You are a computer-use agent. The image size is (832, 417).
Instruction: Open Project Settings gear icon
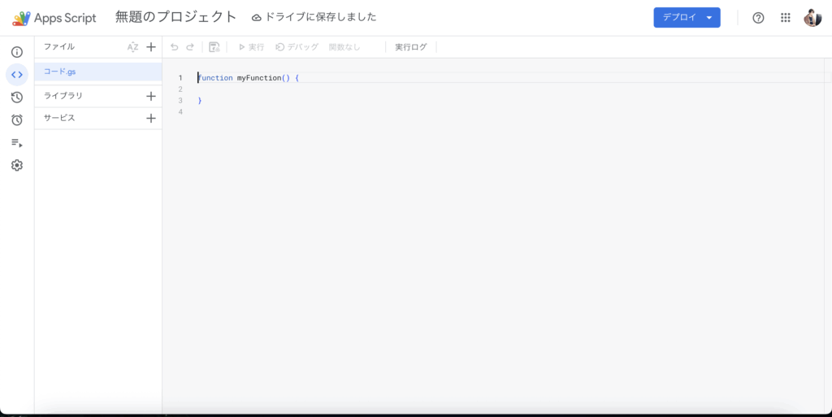pos(17,166)
